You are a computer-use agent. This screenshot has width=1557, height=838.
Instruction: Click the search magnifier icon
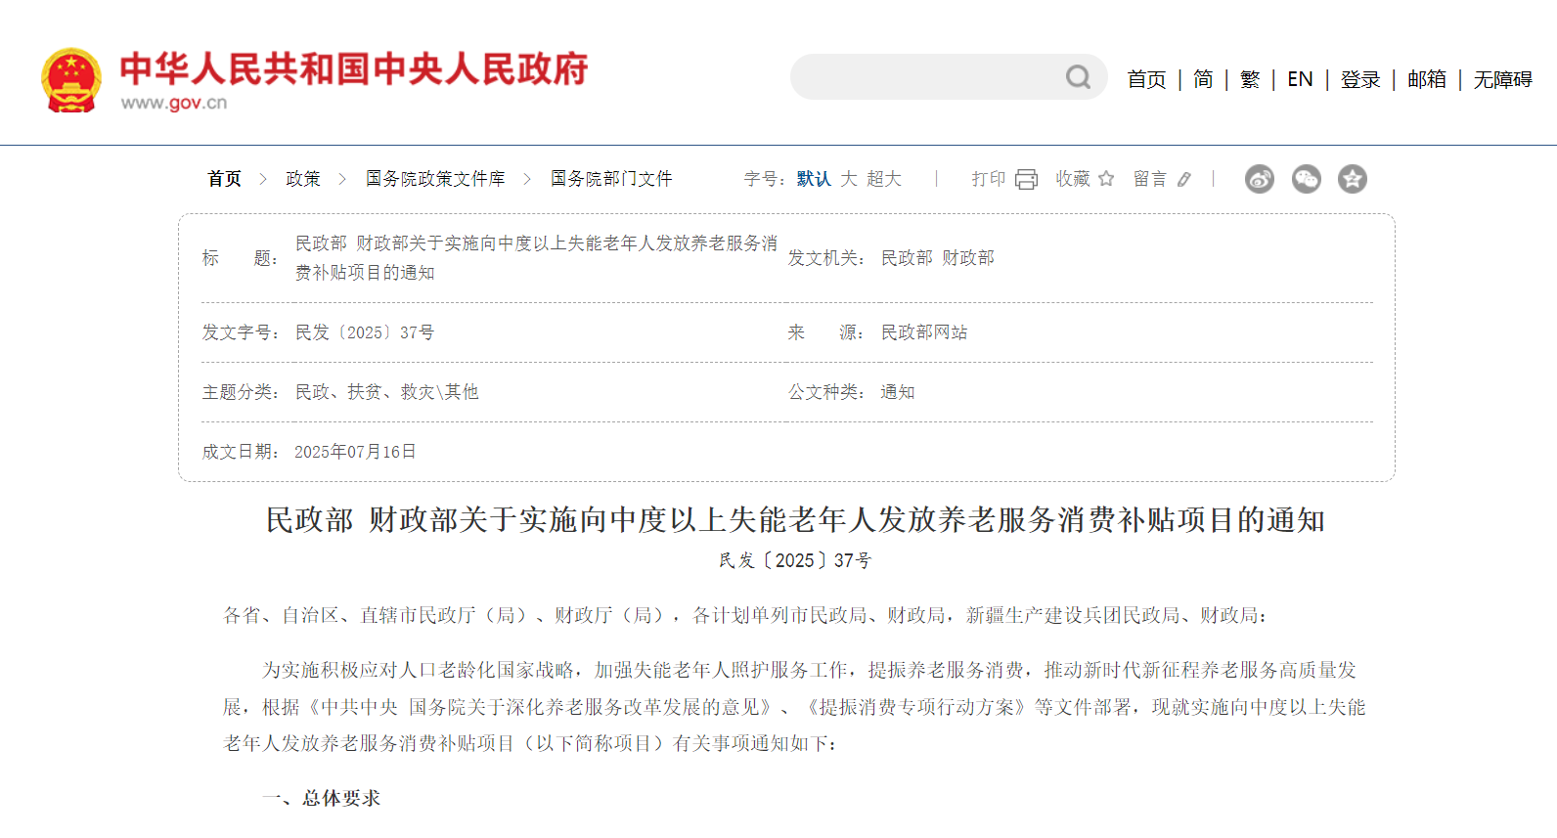click(x=1078, y=77)
